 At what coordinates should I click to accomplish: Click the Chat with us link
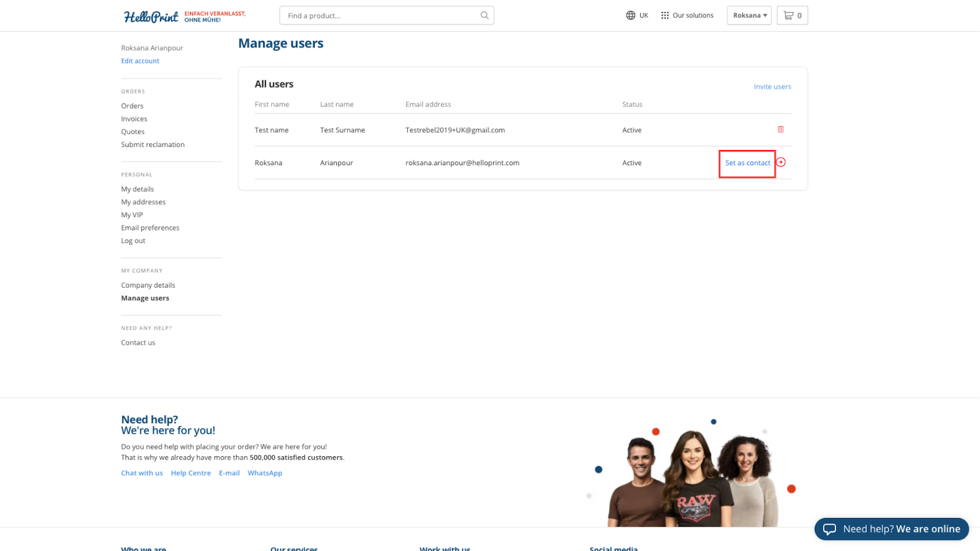[142, 473]
